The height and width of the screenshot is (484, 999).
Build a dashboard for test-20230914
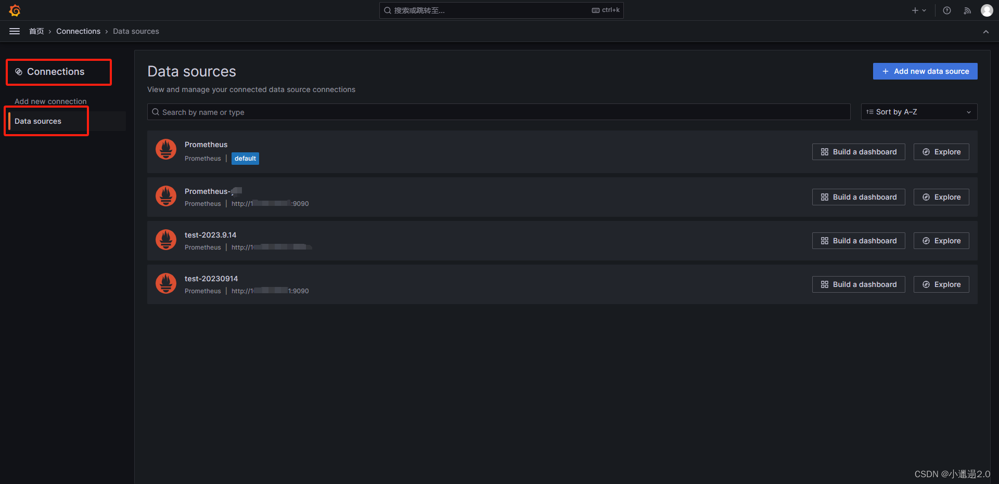[x=859, y=284]
